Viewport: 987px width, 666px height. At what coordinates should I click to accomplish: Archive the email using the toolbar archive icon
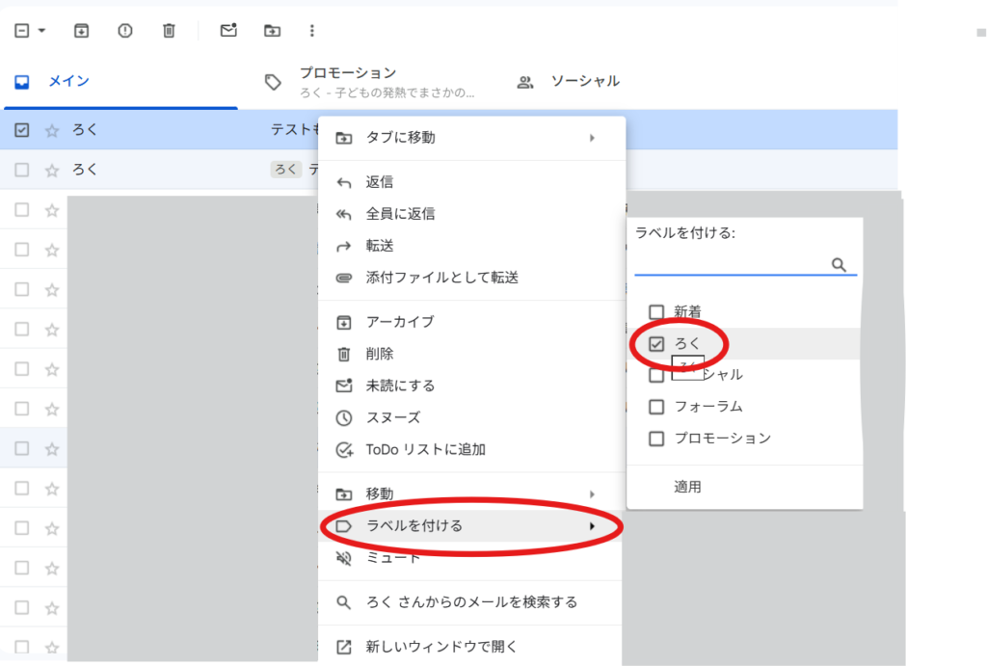[81, 30]
